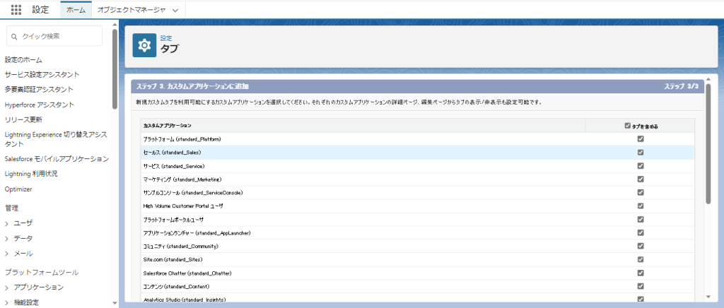Open Lightning 利用状況

point(31,174)
